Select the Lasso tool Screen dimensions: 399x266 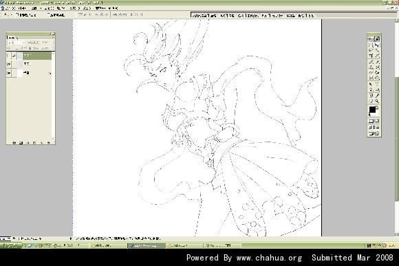(x=371, y=50)
